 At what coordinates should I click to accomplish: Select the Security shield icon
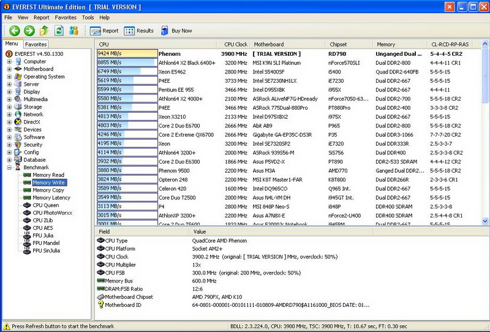click(x=18, y=145)
